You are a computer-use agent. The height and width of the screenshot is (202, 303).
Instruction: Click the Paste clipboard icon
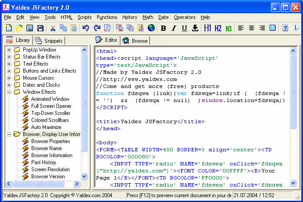click(73, 28)
